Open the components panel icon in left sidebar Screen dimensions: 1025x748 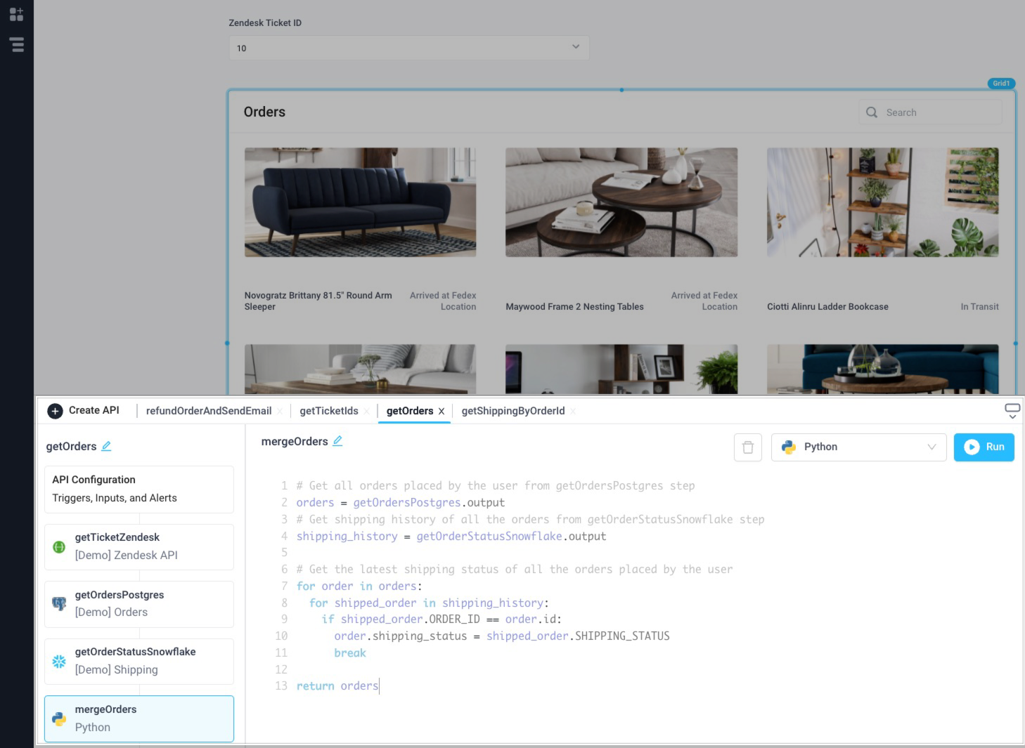pos(16,14)
